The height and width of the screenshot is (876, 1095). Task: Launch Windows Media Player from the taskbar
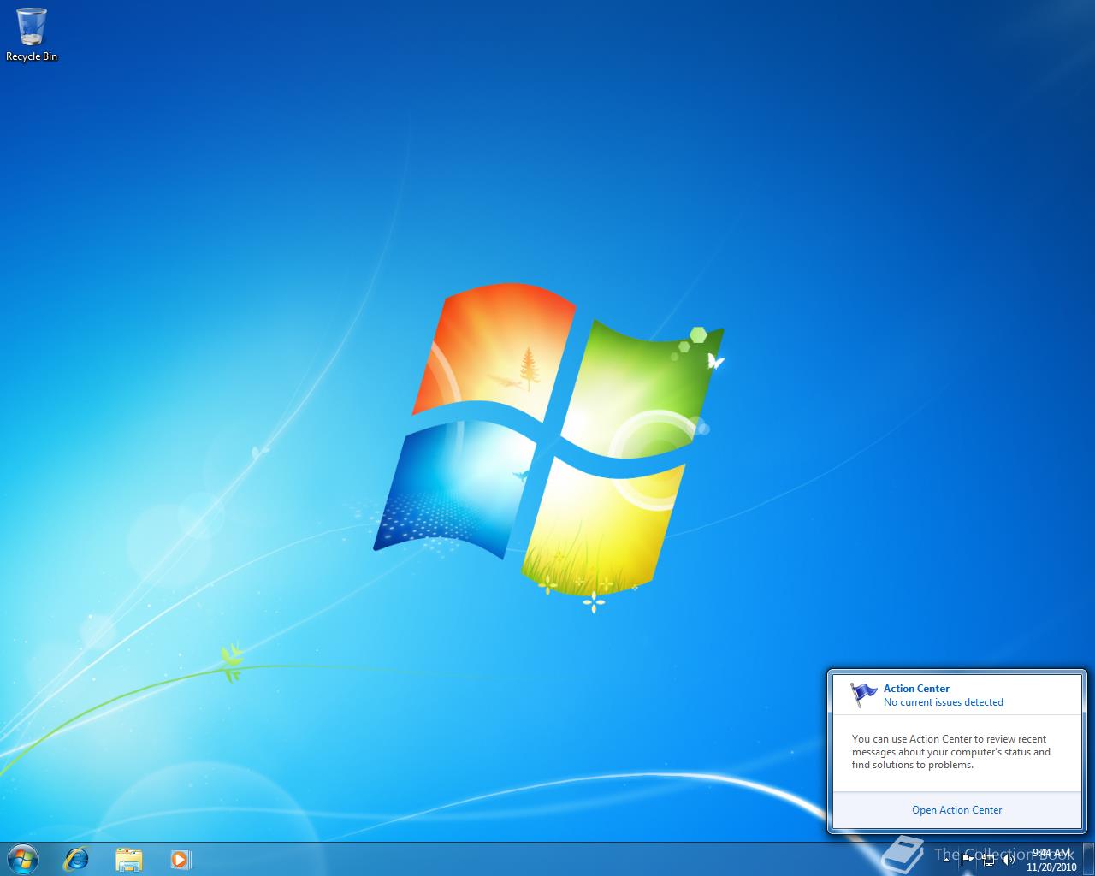tap(181, 859)
